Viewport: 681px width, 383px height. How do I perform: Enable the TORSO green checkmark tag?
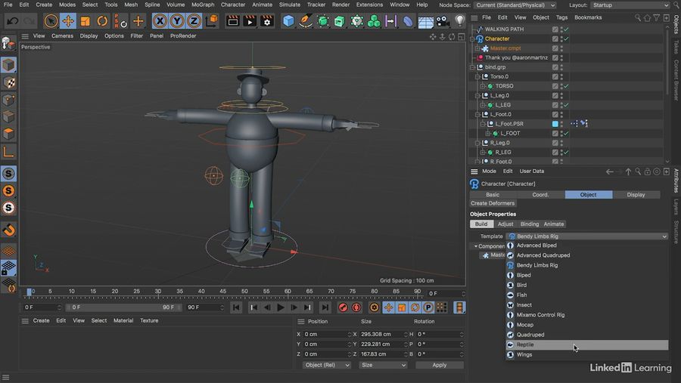565,86
